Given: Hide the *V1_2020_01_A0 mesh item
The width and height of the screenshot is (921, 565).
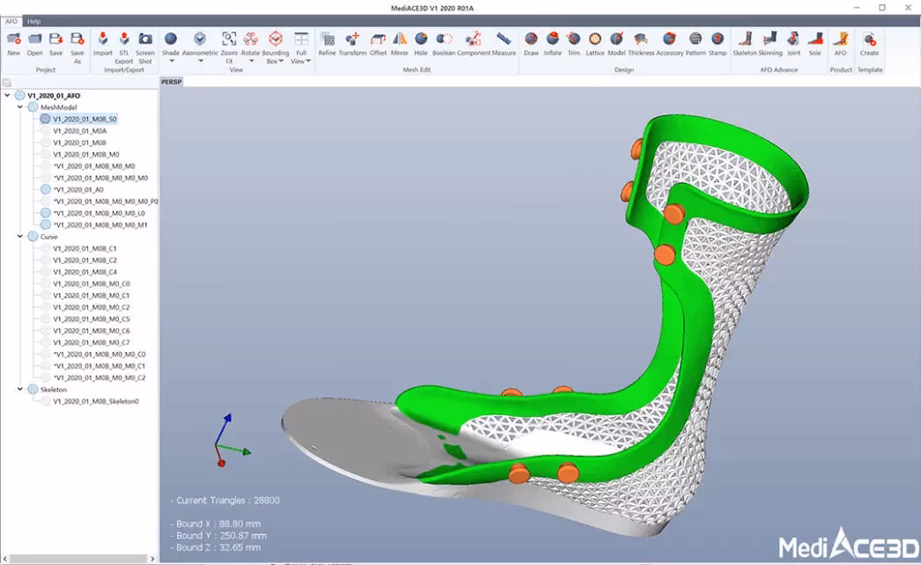Looking at the screenshot, I should point(46,189).
